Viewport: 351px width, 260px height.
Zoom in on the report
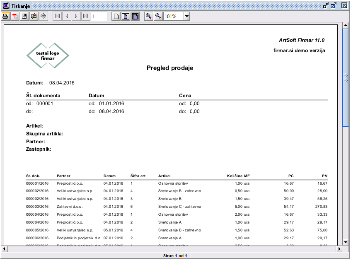tap(148, 16)
